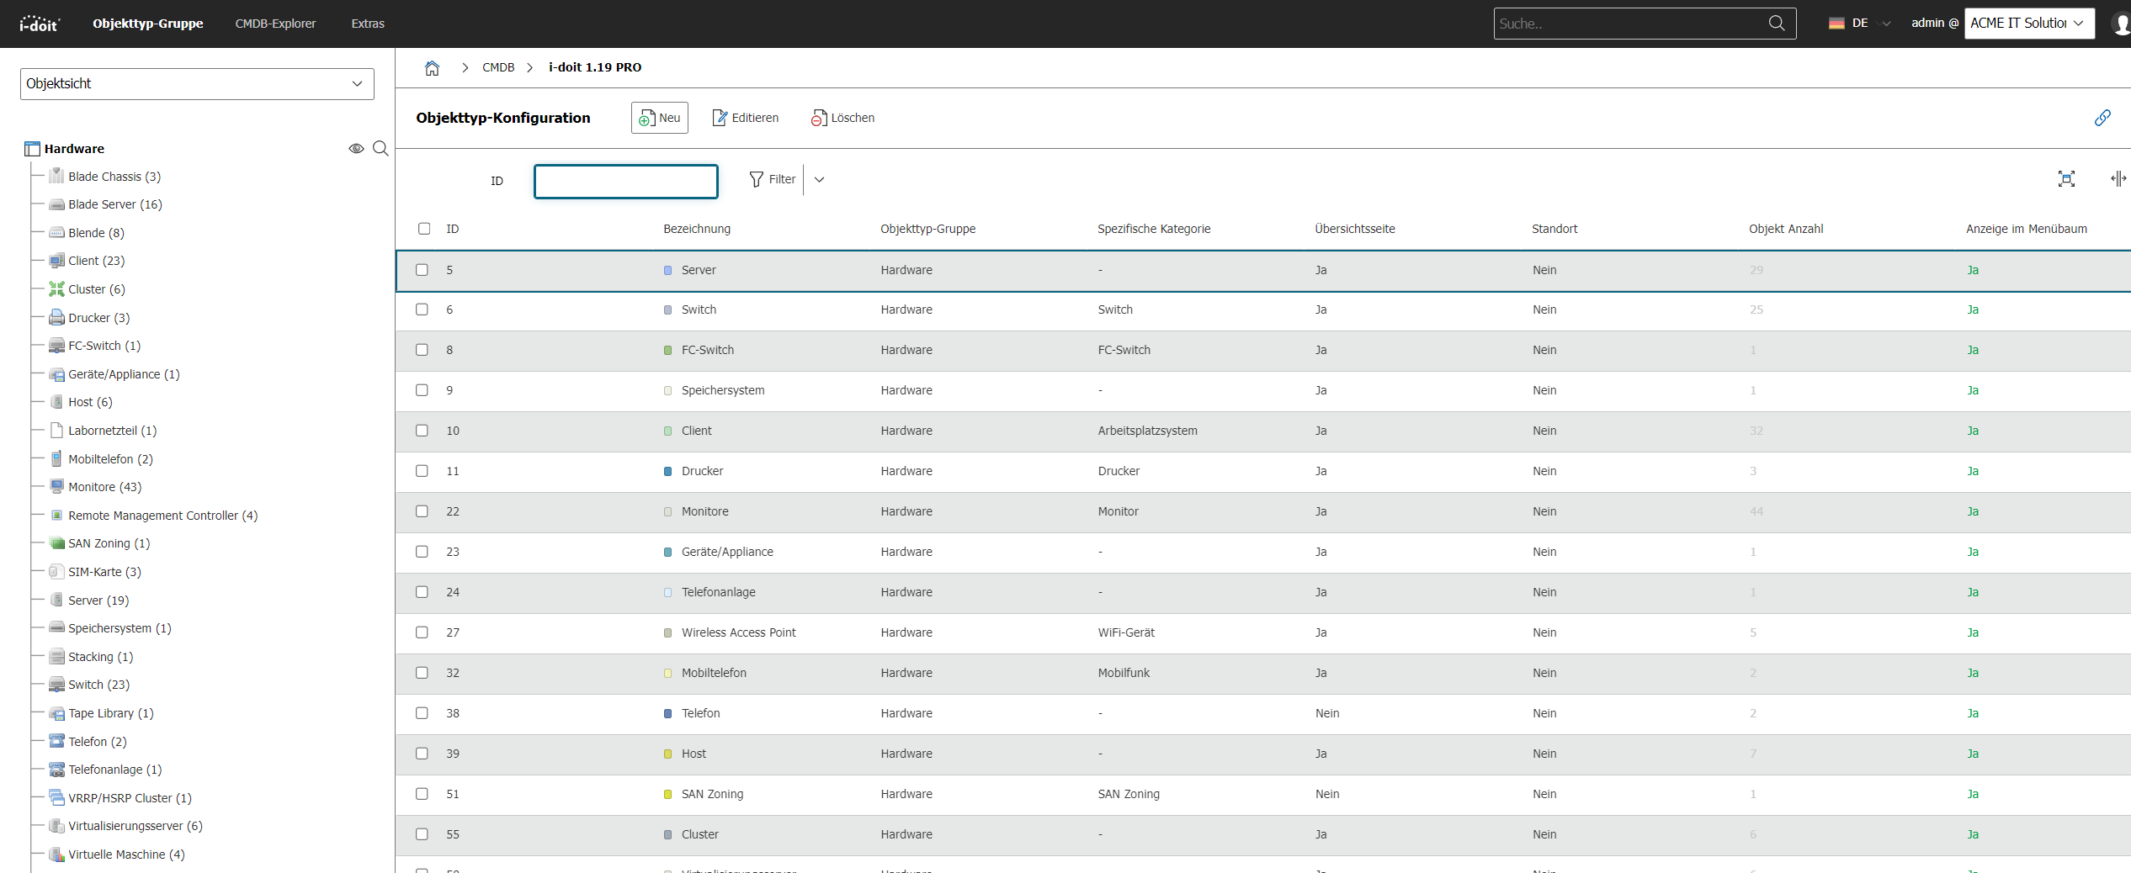Click the green color swatch next to FC-Switch
2131x873 pixels.
[668, 351]
